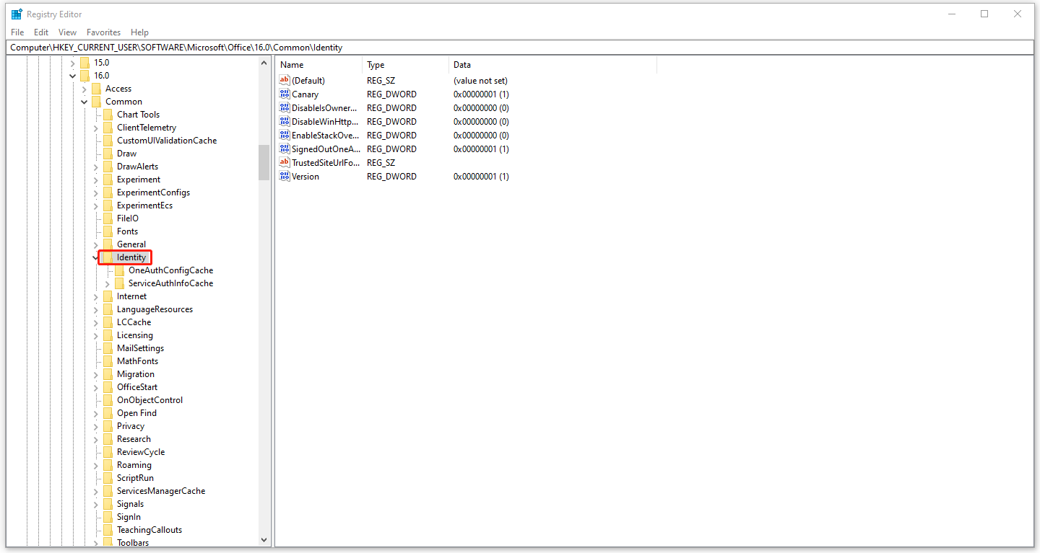Select the ExperimentEcs key
Screen dimensions: 1040x553
[144, 205]
